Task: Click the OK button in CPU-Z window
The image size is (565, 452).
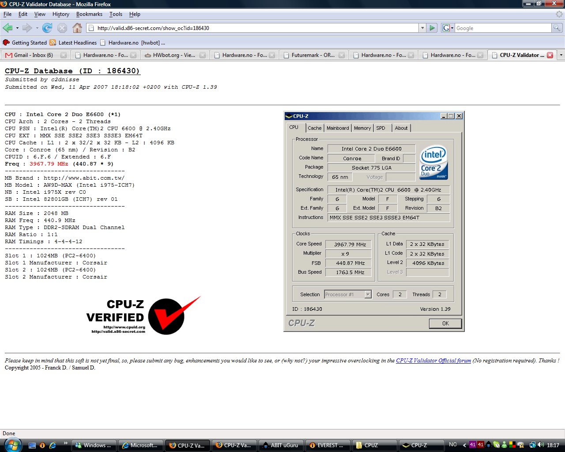Action: click(445, 324)
